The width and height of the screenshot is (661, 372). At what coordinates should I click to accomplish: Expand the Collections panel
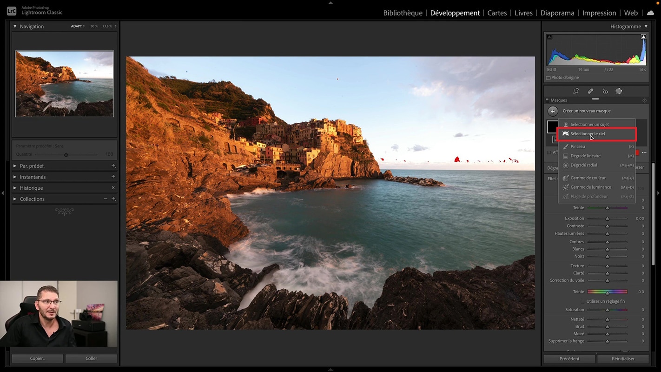coord(15,199)
